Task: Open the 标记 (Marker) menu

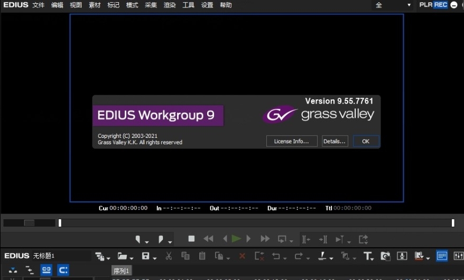Action: click(x=113, y=5)
